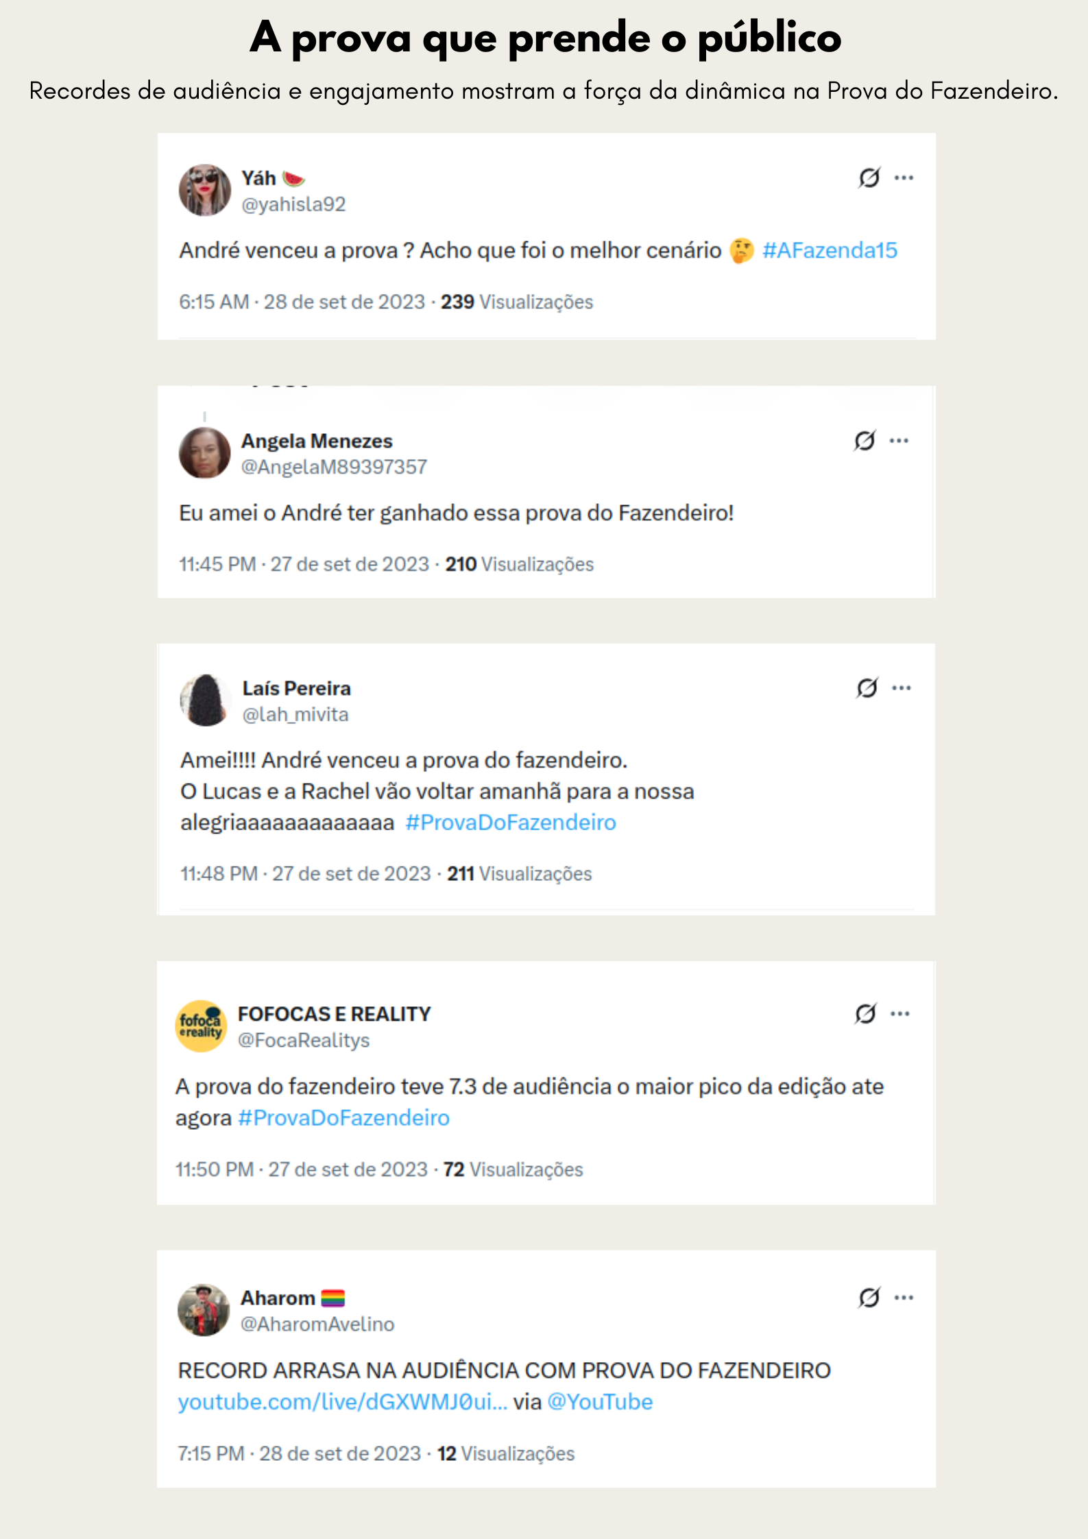Image resolution: width=1088 pixels, height=1539 pixels.
Task: Click the FOFOCAS E REALITY yellow avatar
Action: point(201,1026)
